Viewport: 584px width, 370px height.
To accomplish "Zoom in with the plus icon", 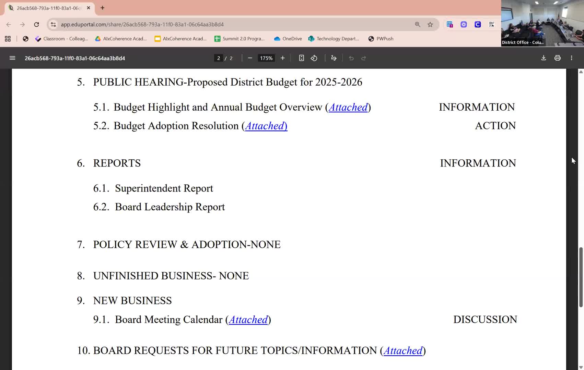I will (x=282, y=58).
